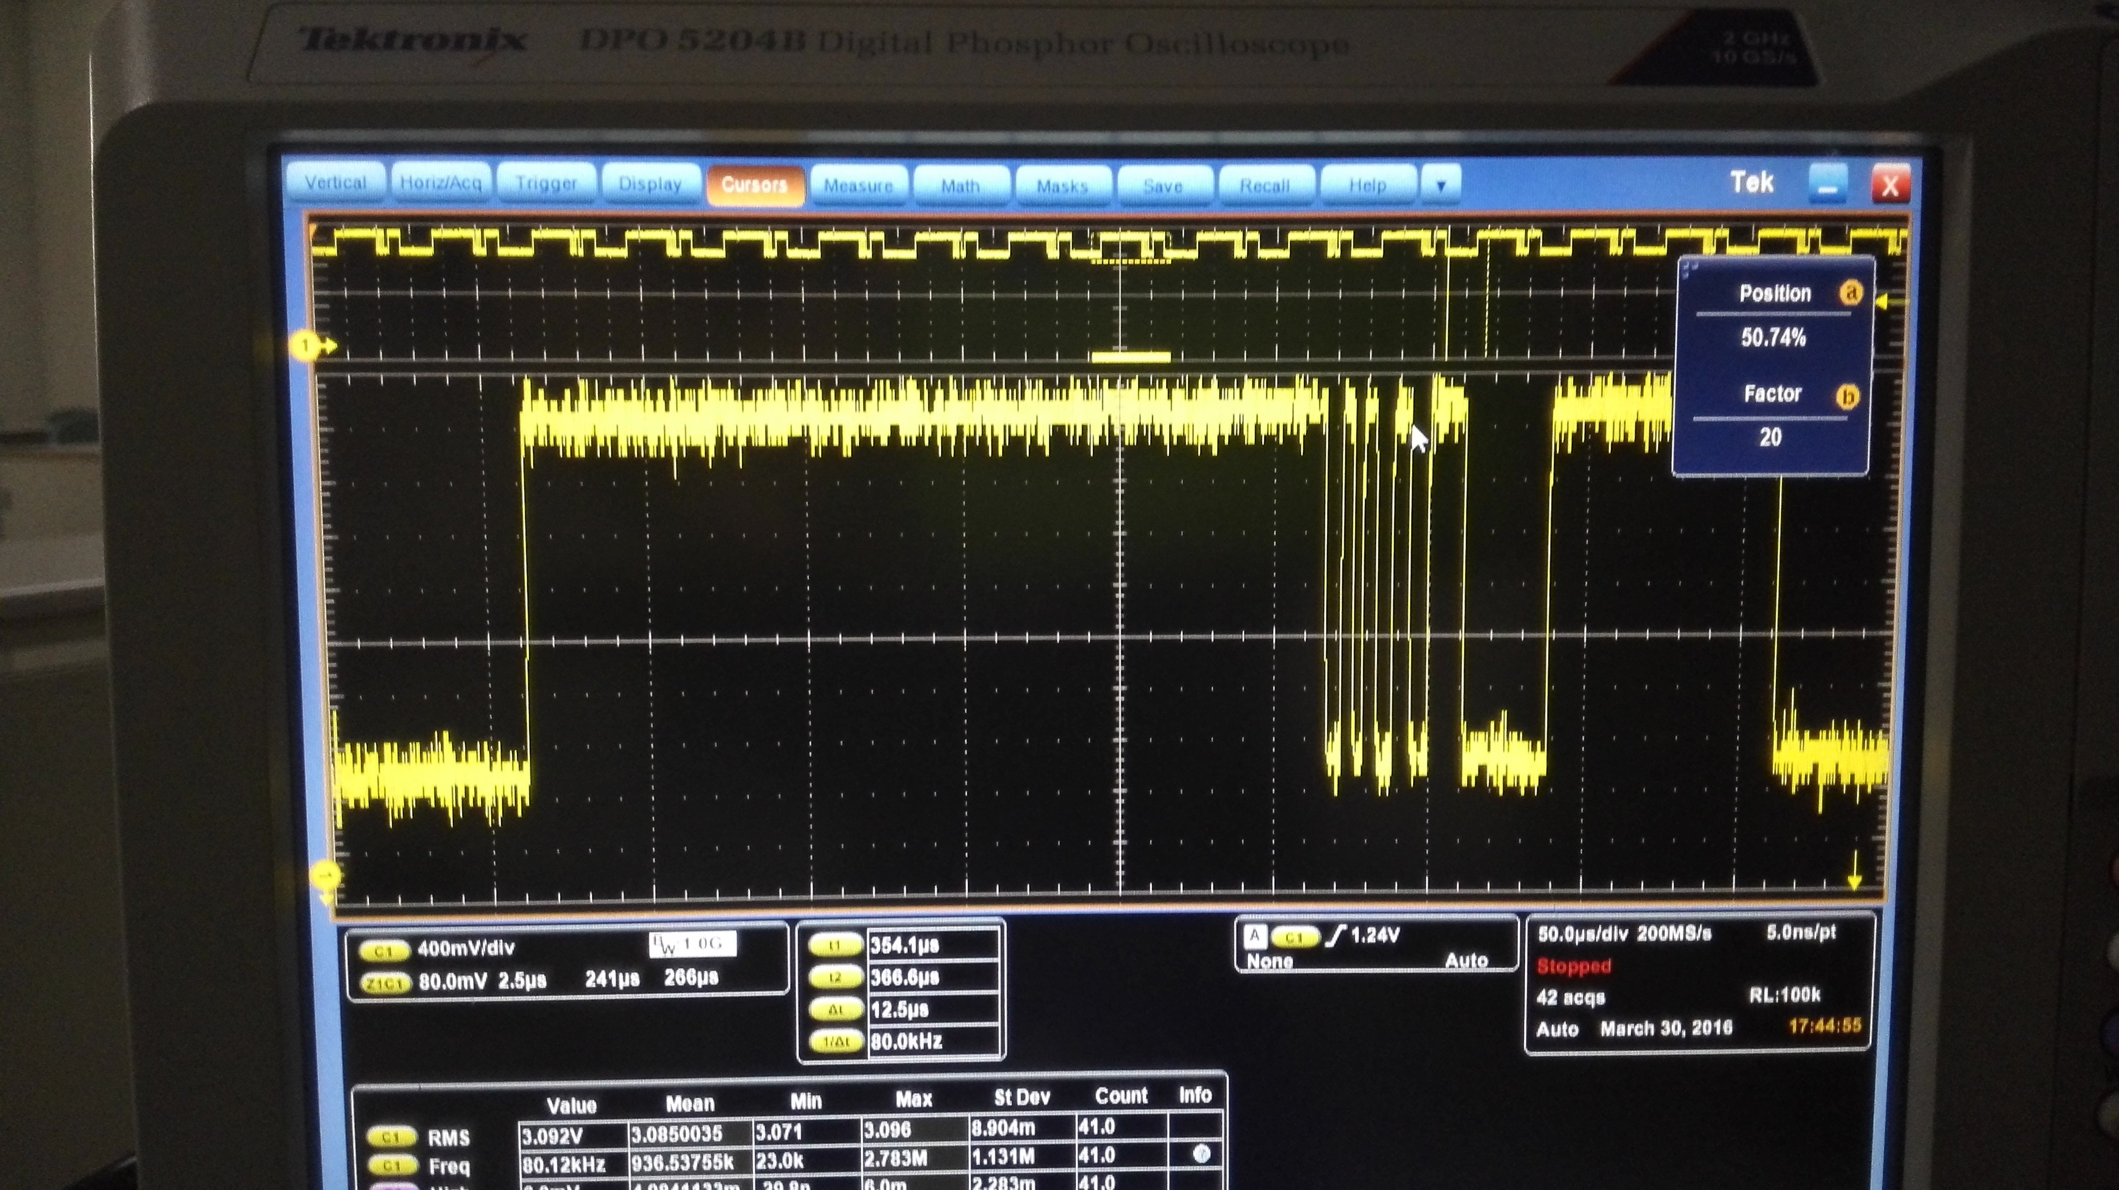
Task: Open the Horiz/Acq menu
Action: pyautogui.click(x=441, y=182)
